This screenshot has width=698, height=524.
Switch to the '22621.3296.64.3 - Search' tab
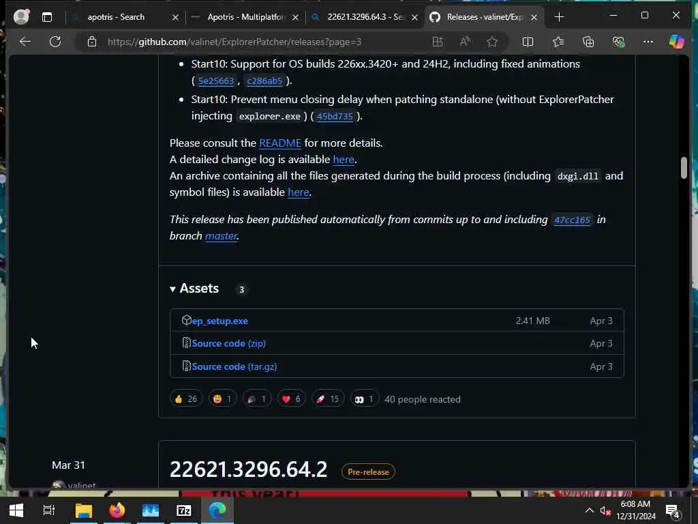click(x=366, y=17)
